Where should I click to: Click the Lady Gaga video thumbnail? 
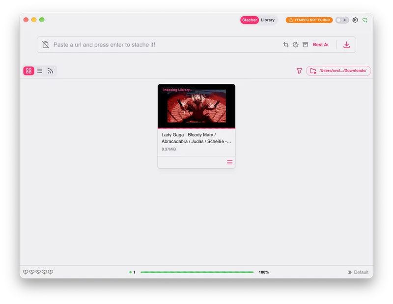196,106
